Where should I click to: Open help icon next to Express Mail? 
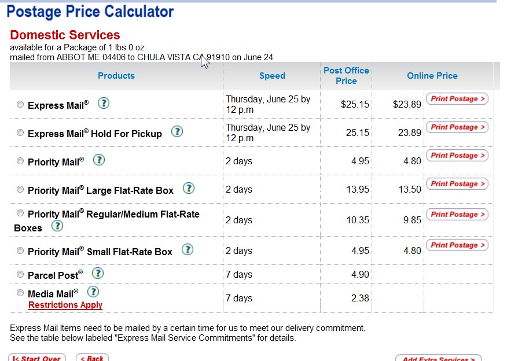[x=104, y=104]
